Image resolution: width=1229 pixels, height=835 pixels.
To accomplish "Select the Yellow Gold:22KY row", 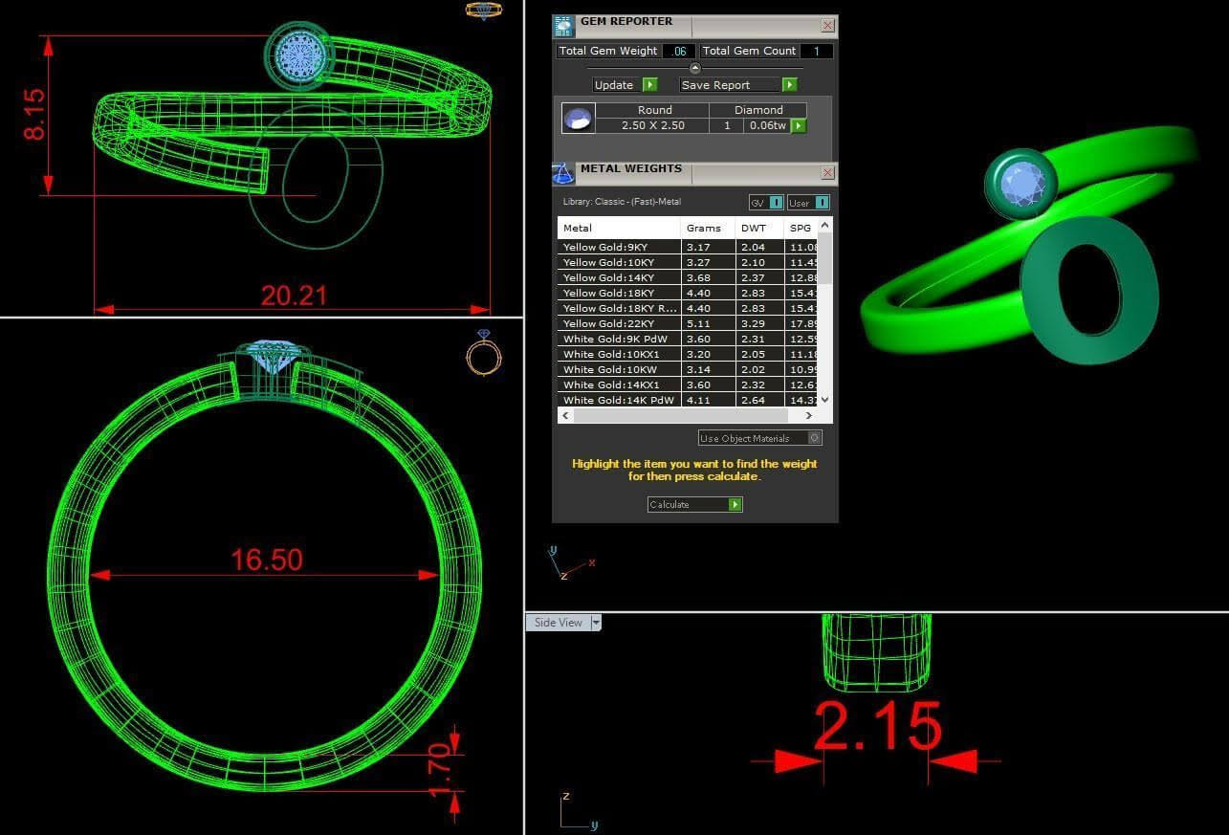I will [x=689, y=323].
